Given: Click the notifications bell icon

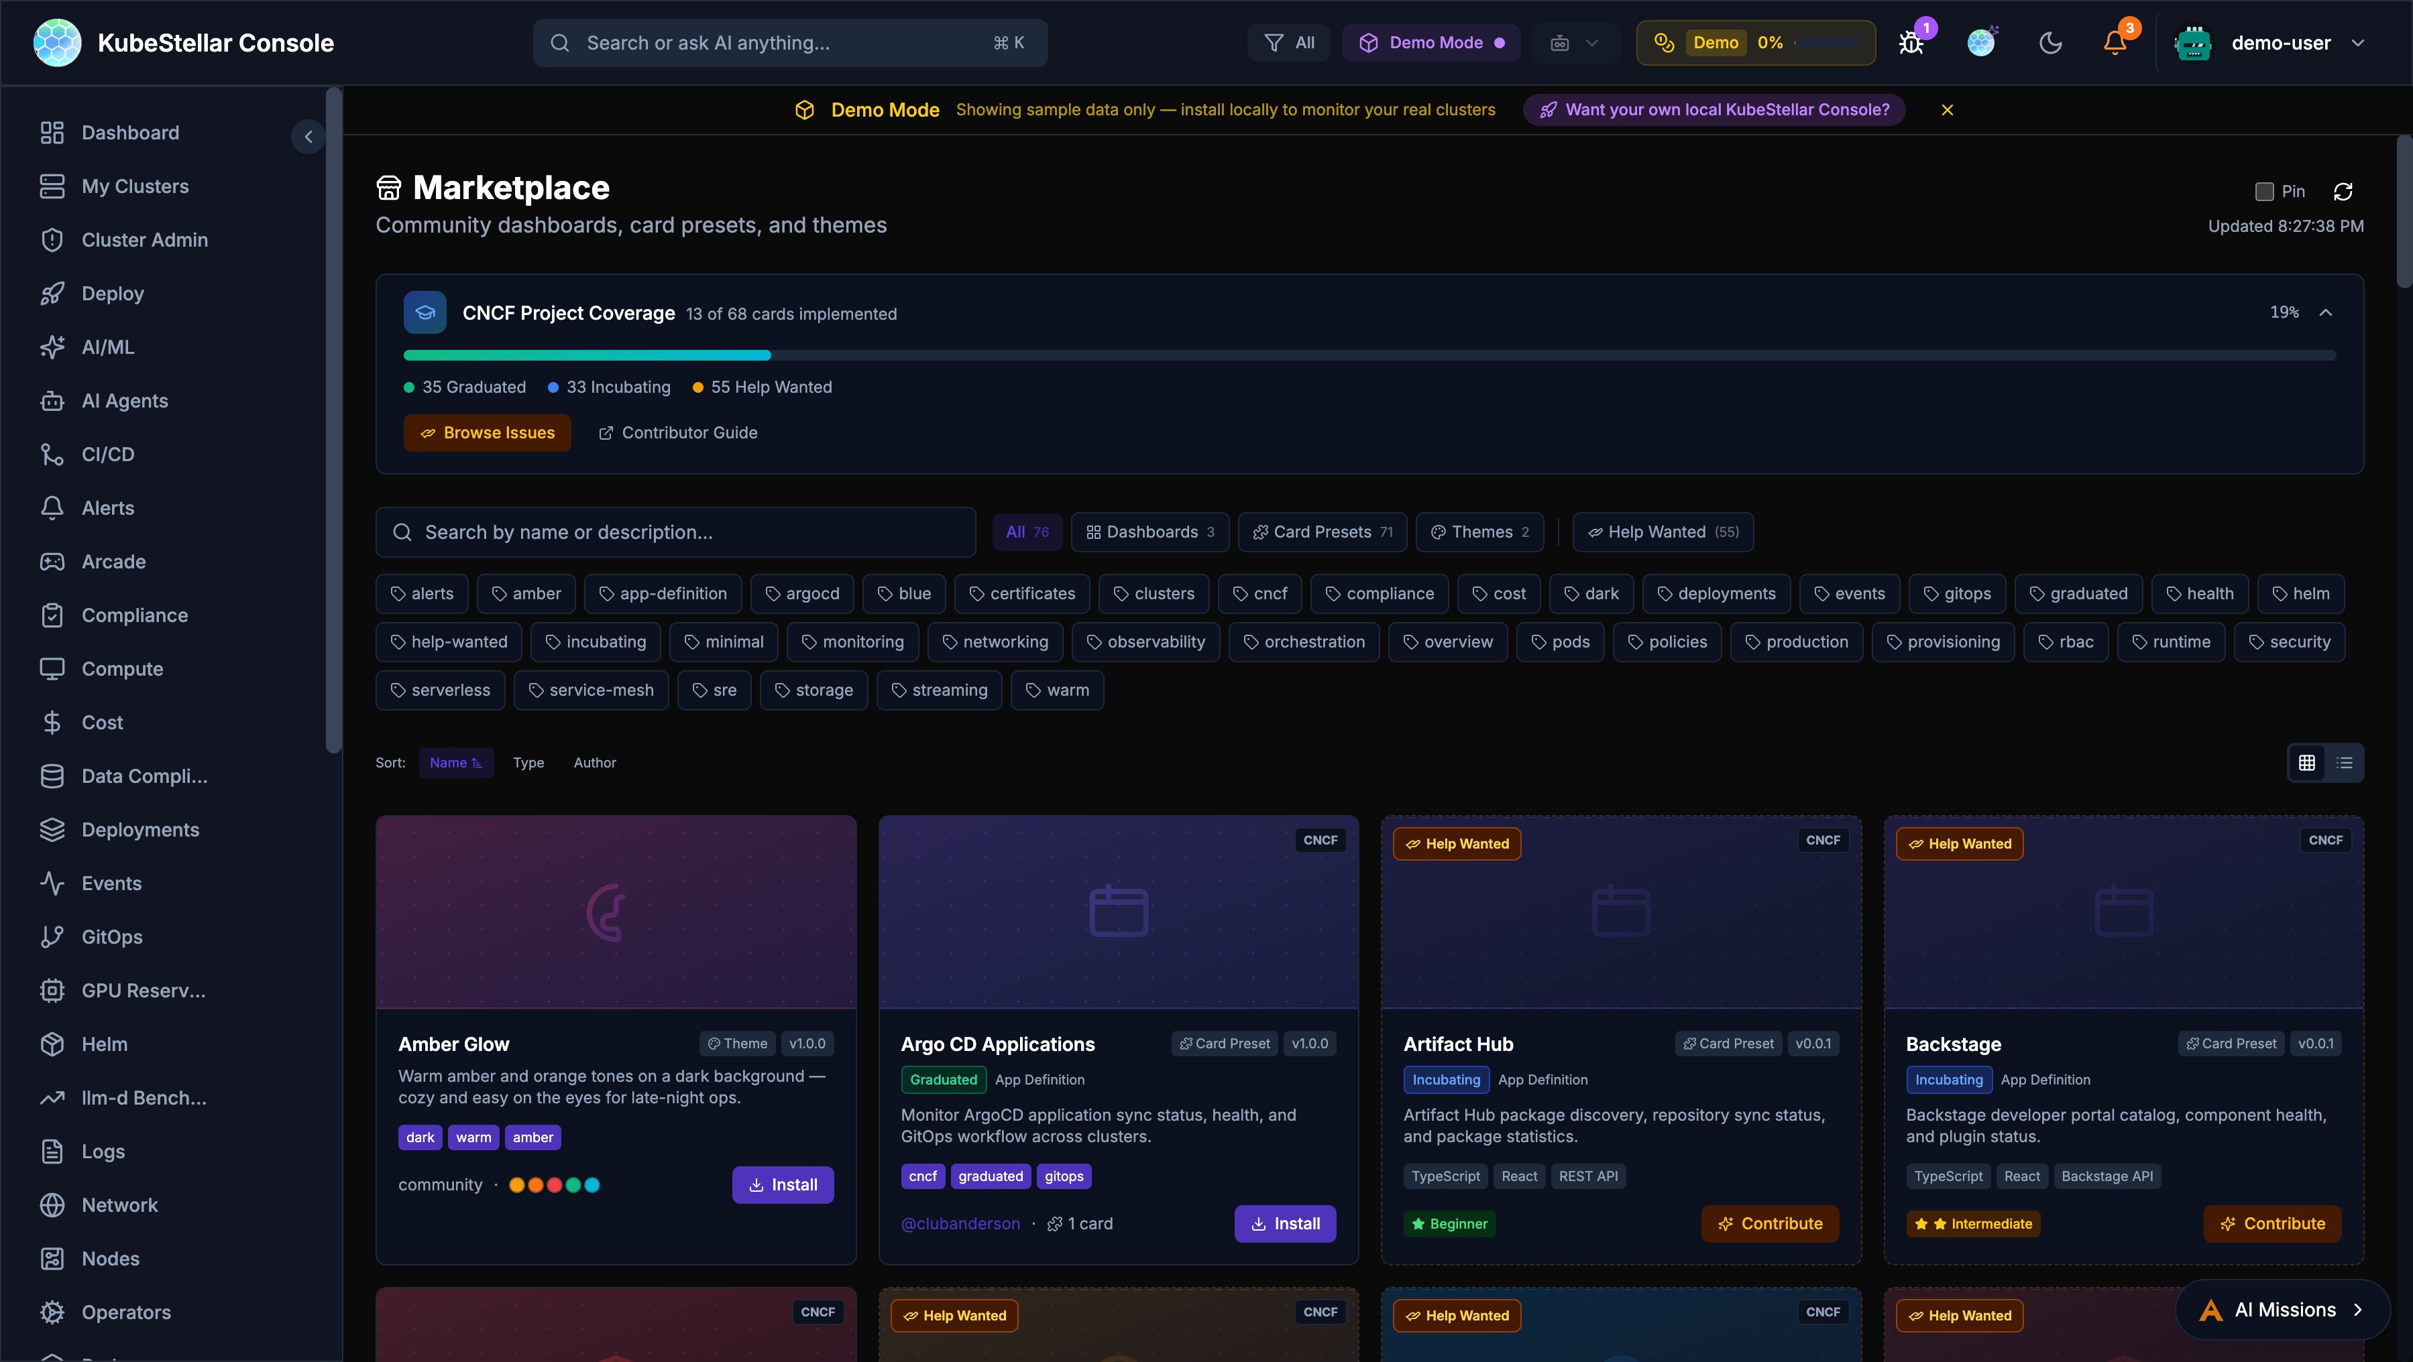Looking at the screenshot, I should click(x=2114, y=42).
